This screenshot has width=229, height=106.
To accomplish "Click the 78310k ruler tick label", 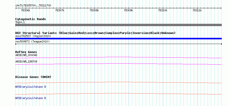I will [x=163, y=10].
